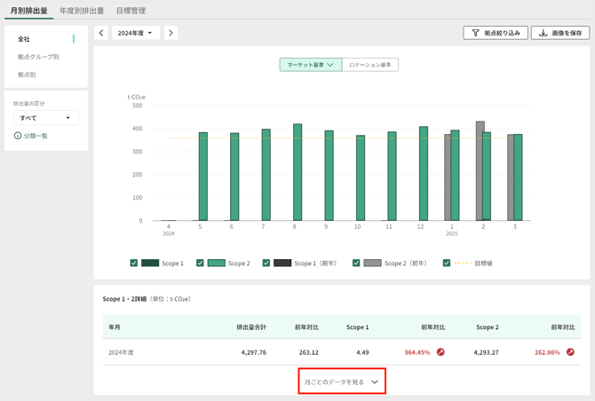Open the 2024年度 year dropdown

(x=136, y=33)
